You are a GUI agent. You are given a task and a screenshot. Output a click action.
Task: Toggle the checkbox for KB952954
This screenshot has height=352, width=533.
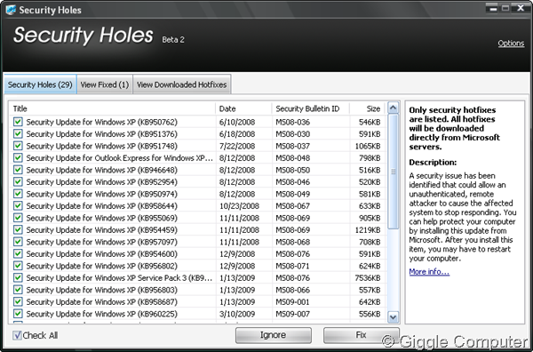[18, 181]
